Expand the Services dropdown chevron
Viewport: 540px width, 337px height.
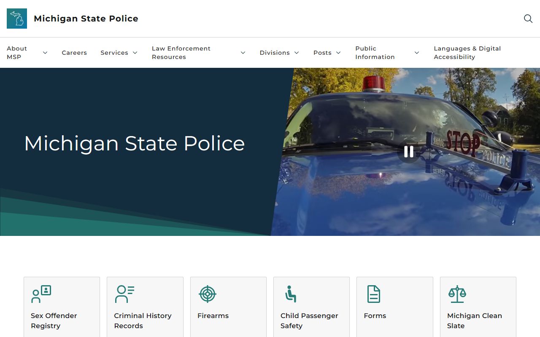click(135, 53)
